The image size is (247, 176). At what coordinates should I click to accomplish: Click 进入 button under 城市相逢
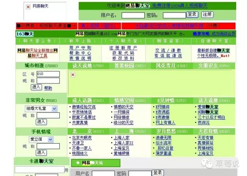[36, 87]
